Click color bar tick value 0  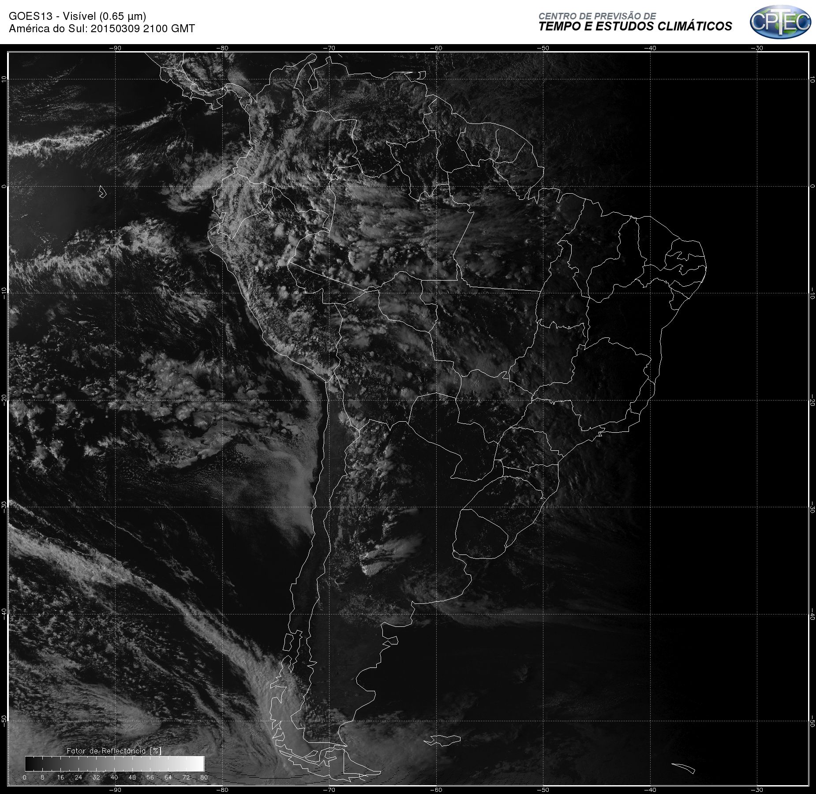[x=25, y=777]
